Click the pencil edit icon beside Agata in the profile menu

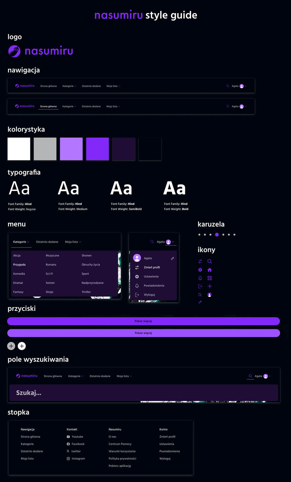click(172, 258)
